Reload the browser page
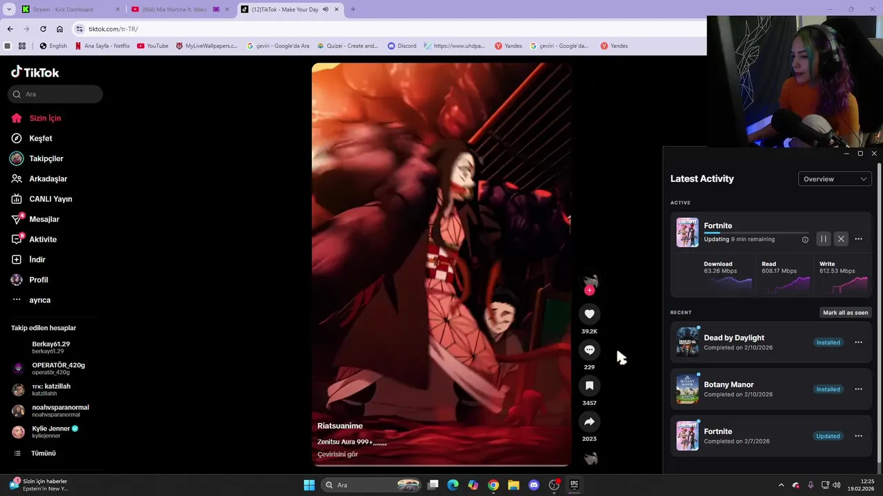Screen dimensions: 883x496 coord(43,29)
